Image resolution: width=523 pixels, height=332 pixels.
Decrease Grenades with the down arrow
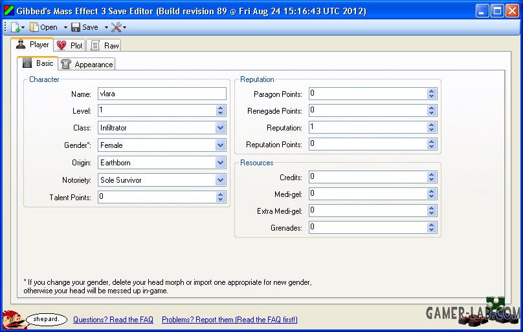click(431, 230)
